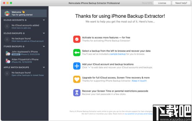Image resolution: width=192 pixels, height=121 pixels.
Task: Click the add icon next to ICLOUD ACCOUNTS
Action: 26,20
